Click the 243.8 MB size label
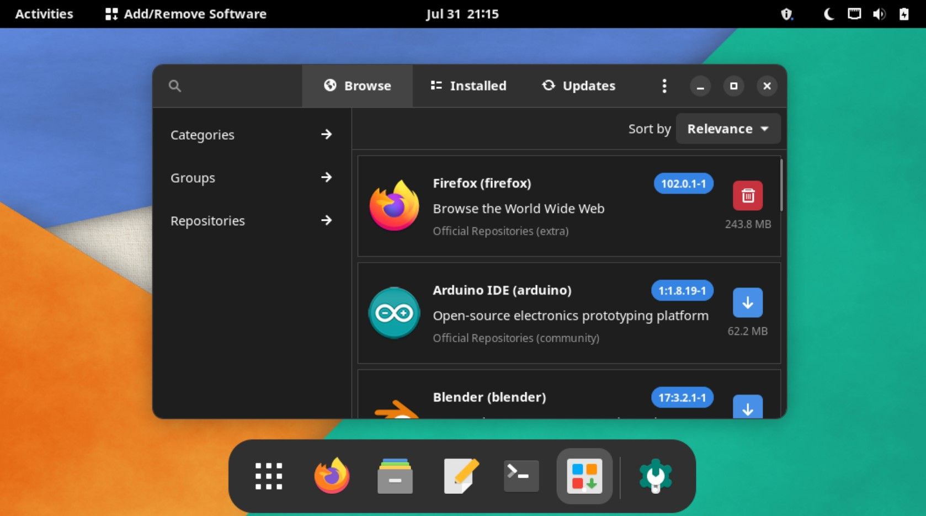 [748, 224]
